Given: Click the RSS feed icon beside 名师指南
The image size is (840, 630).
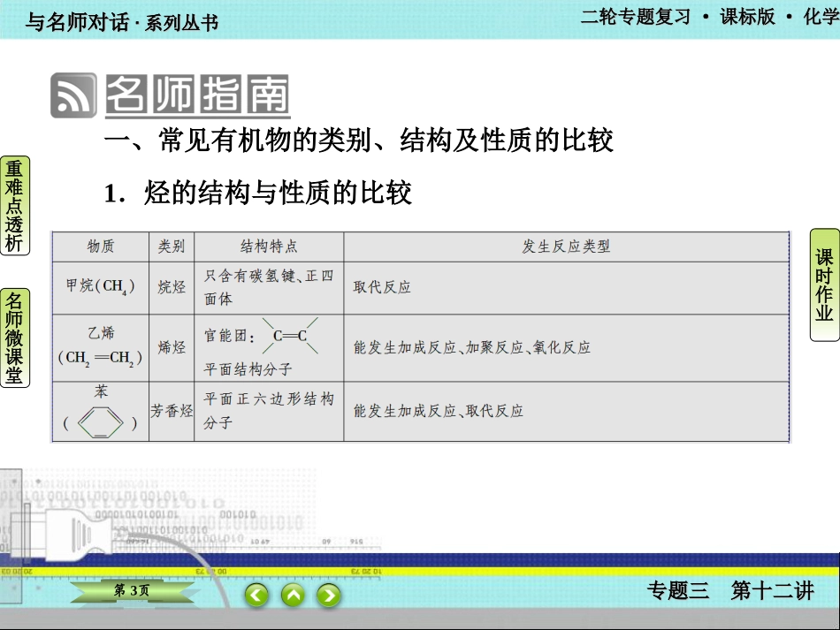Looking at the screenshot, I should pyautogui.click(x=73, y=95).
